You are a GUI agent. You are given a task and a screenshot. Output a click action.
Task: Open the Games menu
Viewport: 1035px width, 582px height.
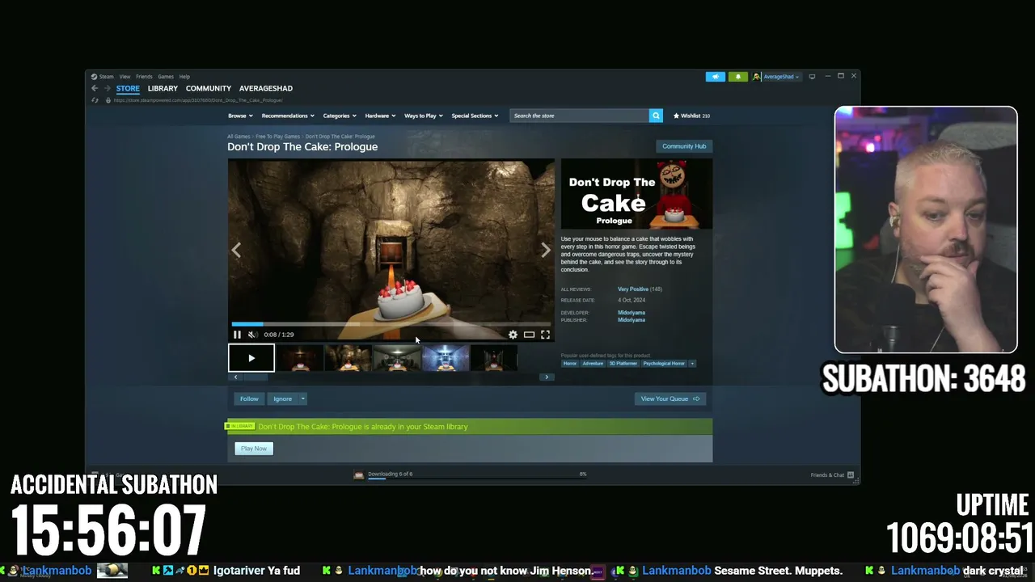[x=166, y=77]
